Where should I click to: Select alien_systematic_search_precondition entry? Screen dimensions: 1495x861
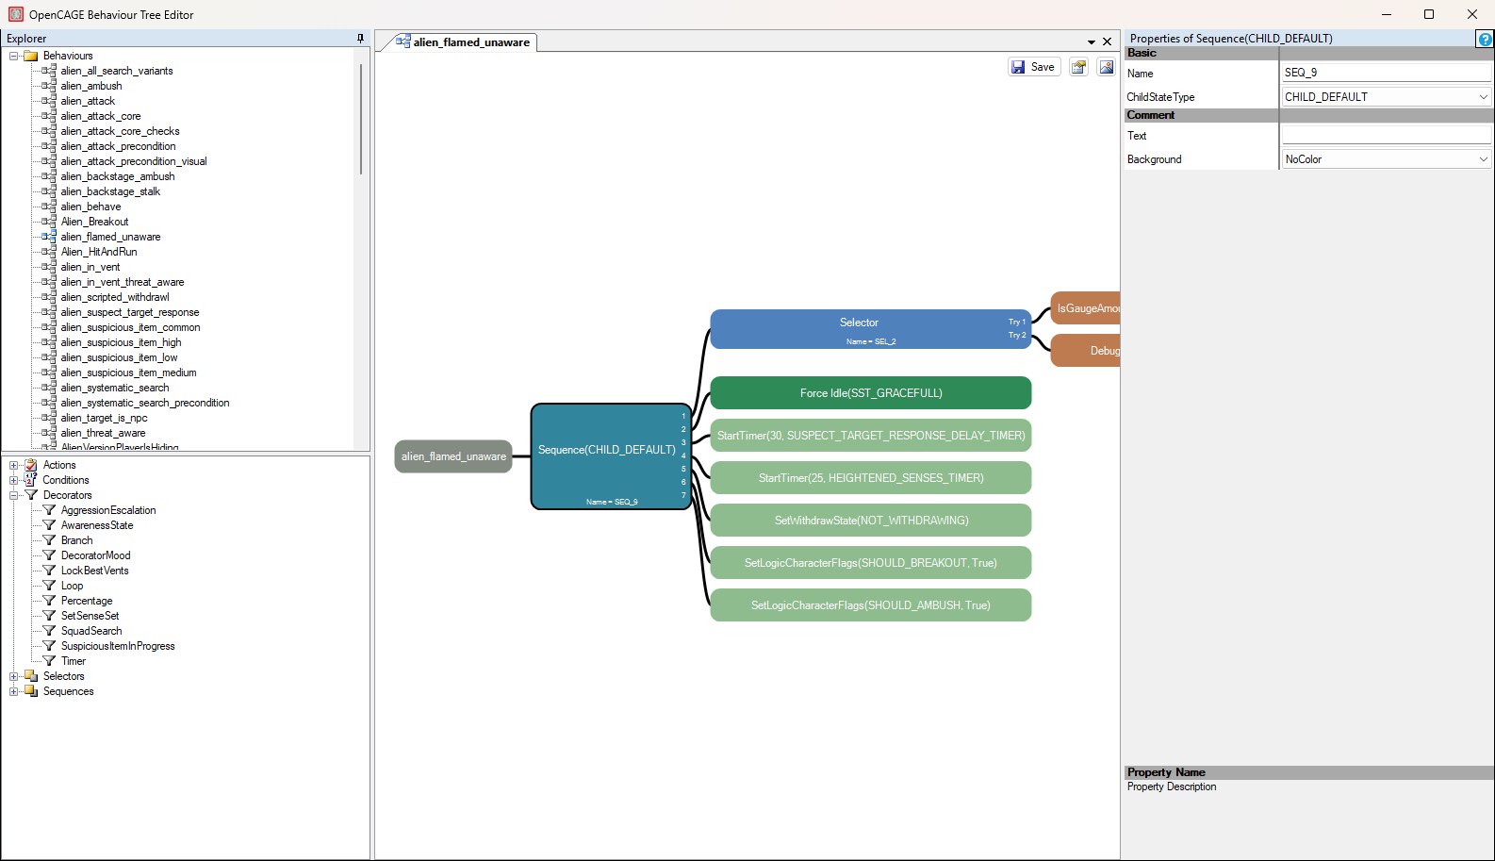click(x=145, y=403)
